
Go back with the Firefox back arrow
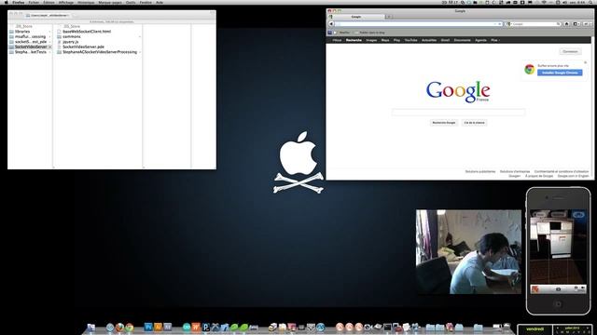coord(331,24)
